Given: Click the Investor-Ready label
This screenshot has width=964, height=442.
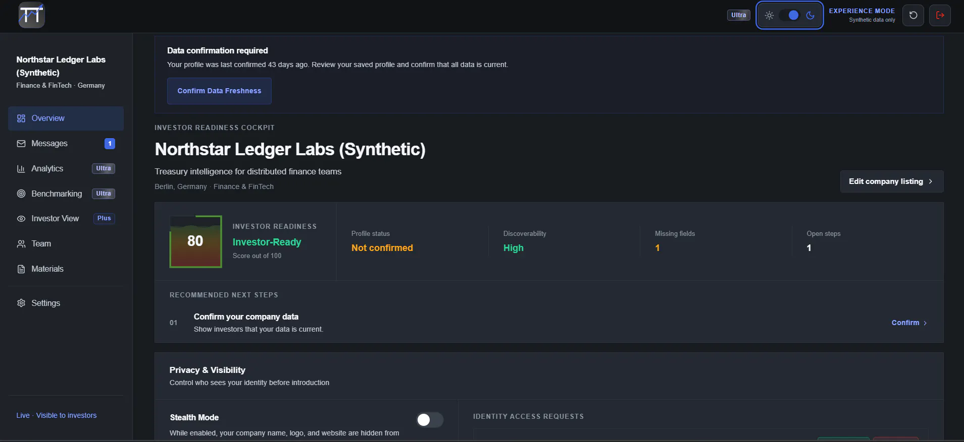Looking at the screenshot, I should point(267,242).
